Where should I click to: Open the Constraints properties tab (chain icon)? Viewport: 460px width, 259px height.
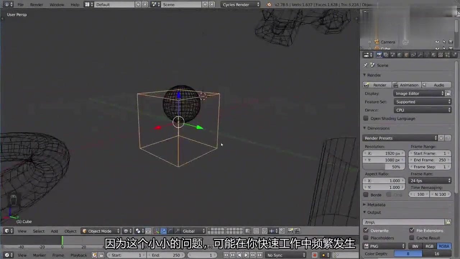coord(413,55)
